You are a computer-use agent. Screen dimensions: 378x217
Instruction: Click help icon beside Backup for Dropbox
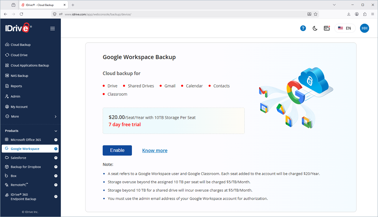tap(56, 167)
